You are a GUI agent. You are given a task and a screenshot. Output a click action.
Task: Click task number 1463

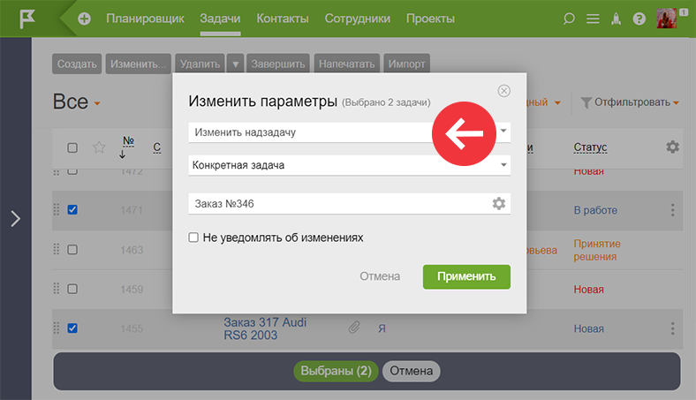pyautogui.click(x=132, y=250)
